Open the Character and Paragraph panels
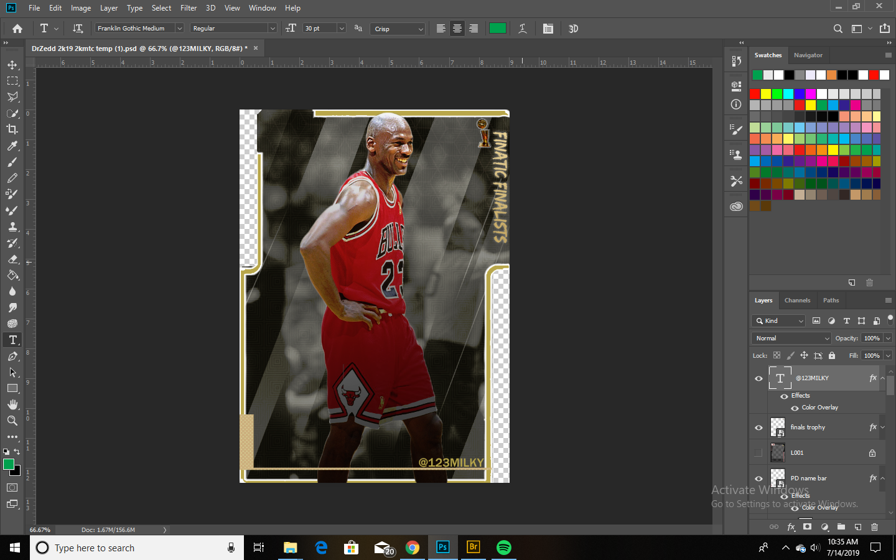Screen dimensions: 896x560 (x=548, y=29)
